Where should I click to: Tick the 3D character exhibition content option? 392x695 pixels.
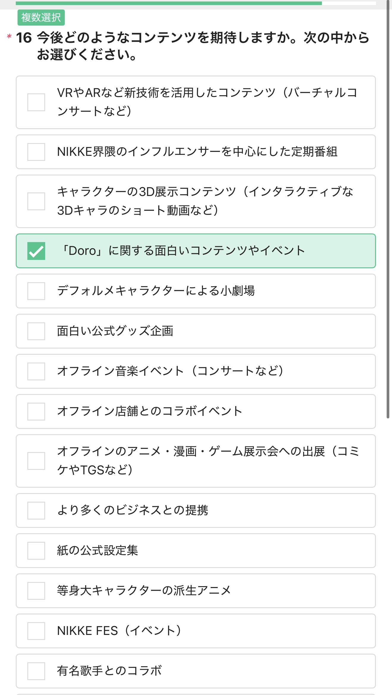tap(36, 201)
